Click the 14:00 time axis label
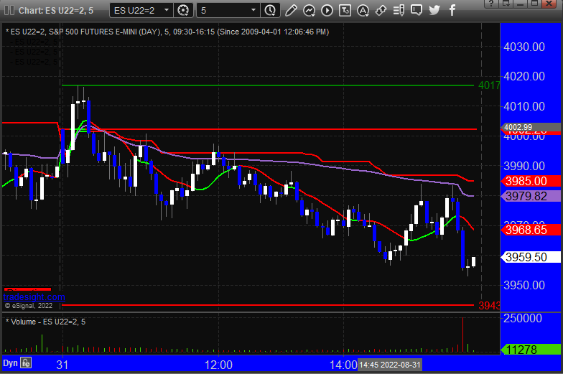 pyautogui.click(x=343, y=365)
